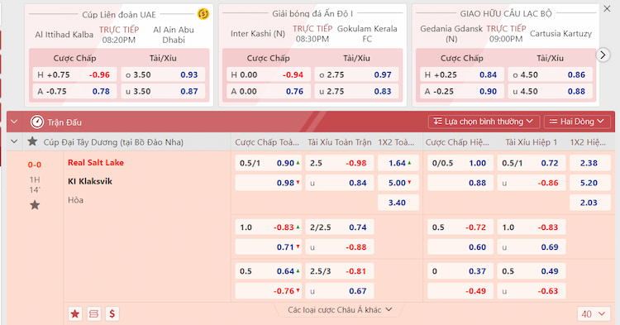The image size is (620, 325).
Task: Select full-time over 2.5 at -0.98
Action: [340, 163]
